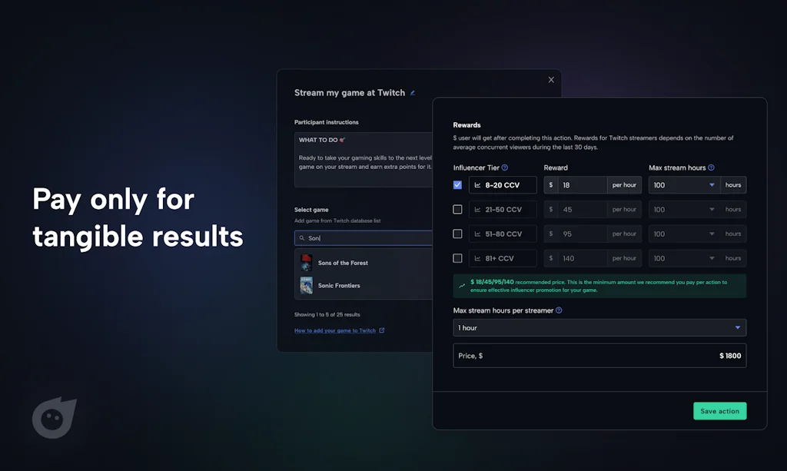Focus the game search field containing Son
This screenshot has height=471, width=787.
click(x=364, y=238)
